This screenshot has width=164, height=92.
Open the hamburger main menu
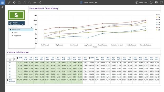coord(2,2)
